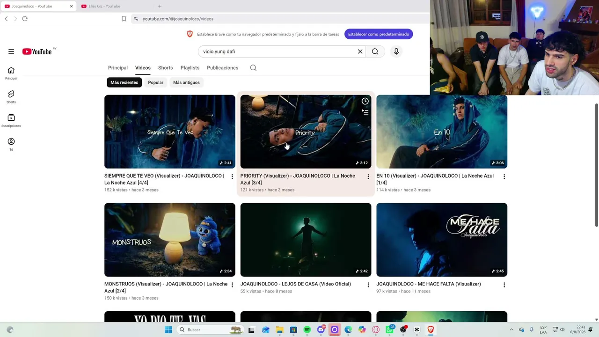Open WhatsApp from the taskbar
Image resolution: width=599 pixels, height=337 pixels.
389,330
